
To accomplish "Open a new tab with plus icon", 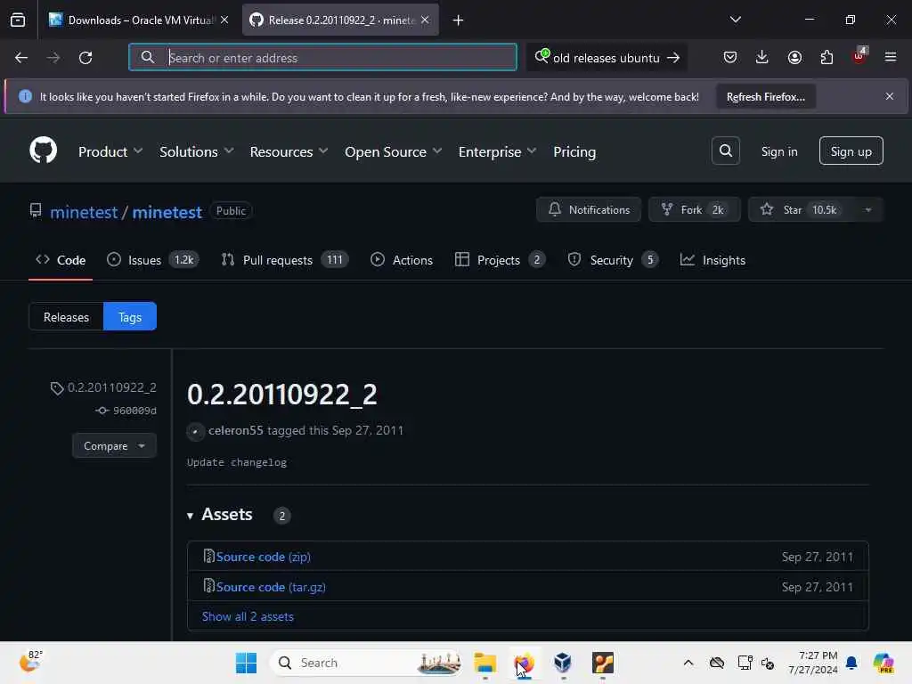I will click(x=458, y=20).
